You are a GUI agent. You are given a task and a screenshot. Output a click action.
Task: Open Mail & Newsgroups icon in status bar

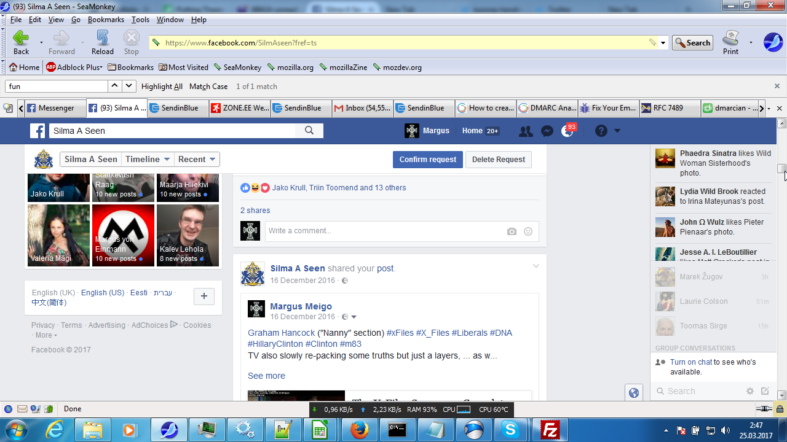22,409
